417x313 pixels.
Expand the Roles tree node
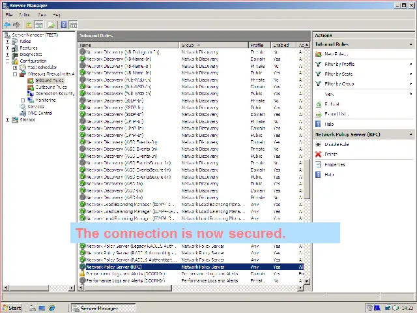(x=7, y=42)
